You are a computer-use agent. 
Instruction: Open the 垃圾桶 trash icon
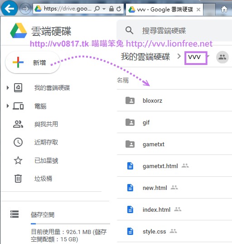pos(18,178)
